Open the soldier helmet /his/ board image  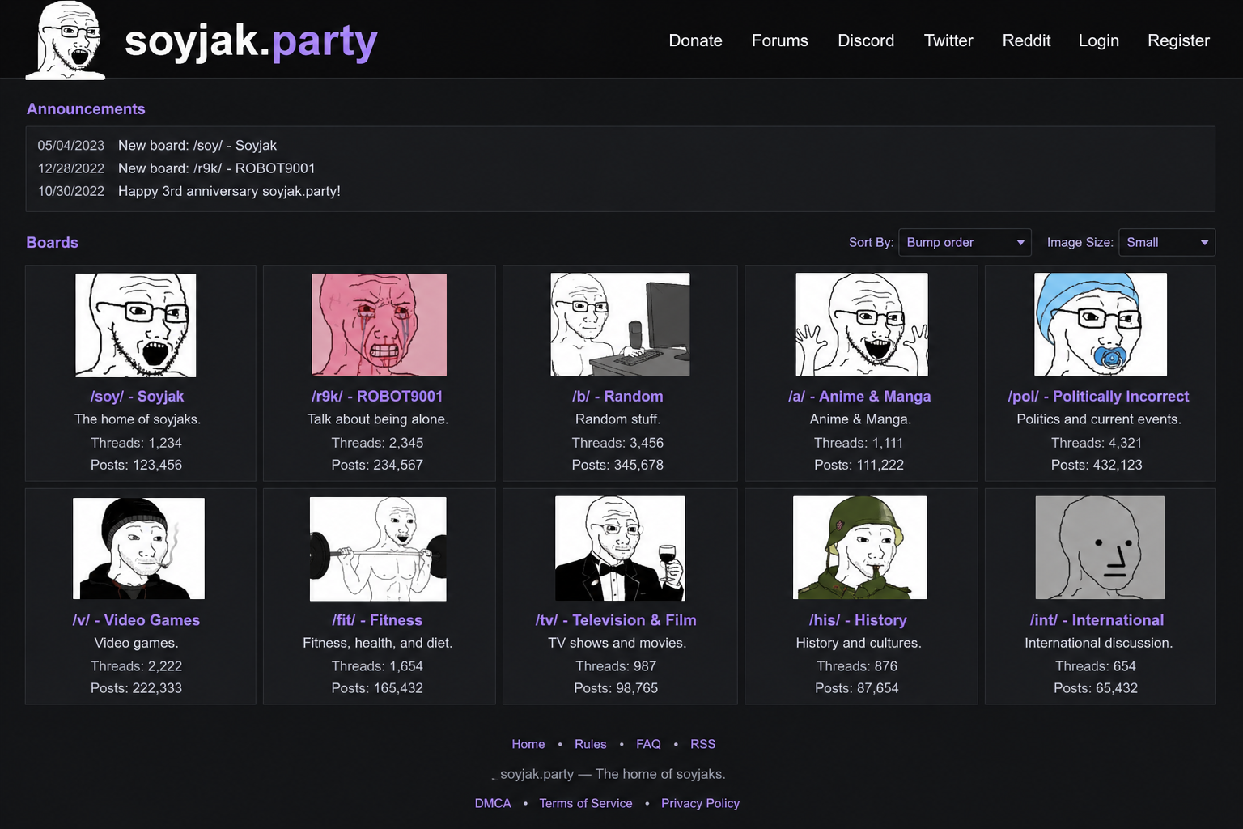click(859, 548)
